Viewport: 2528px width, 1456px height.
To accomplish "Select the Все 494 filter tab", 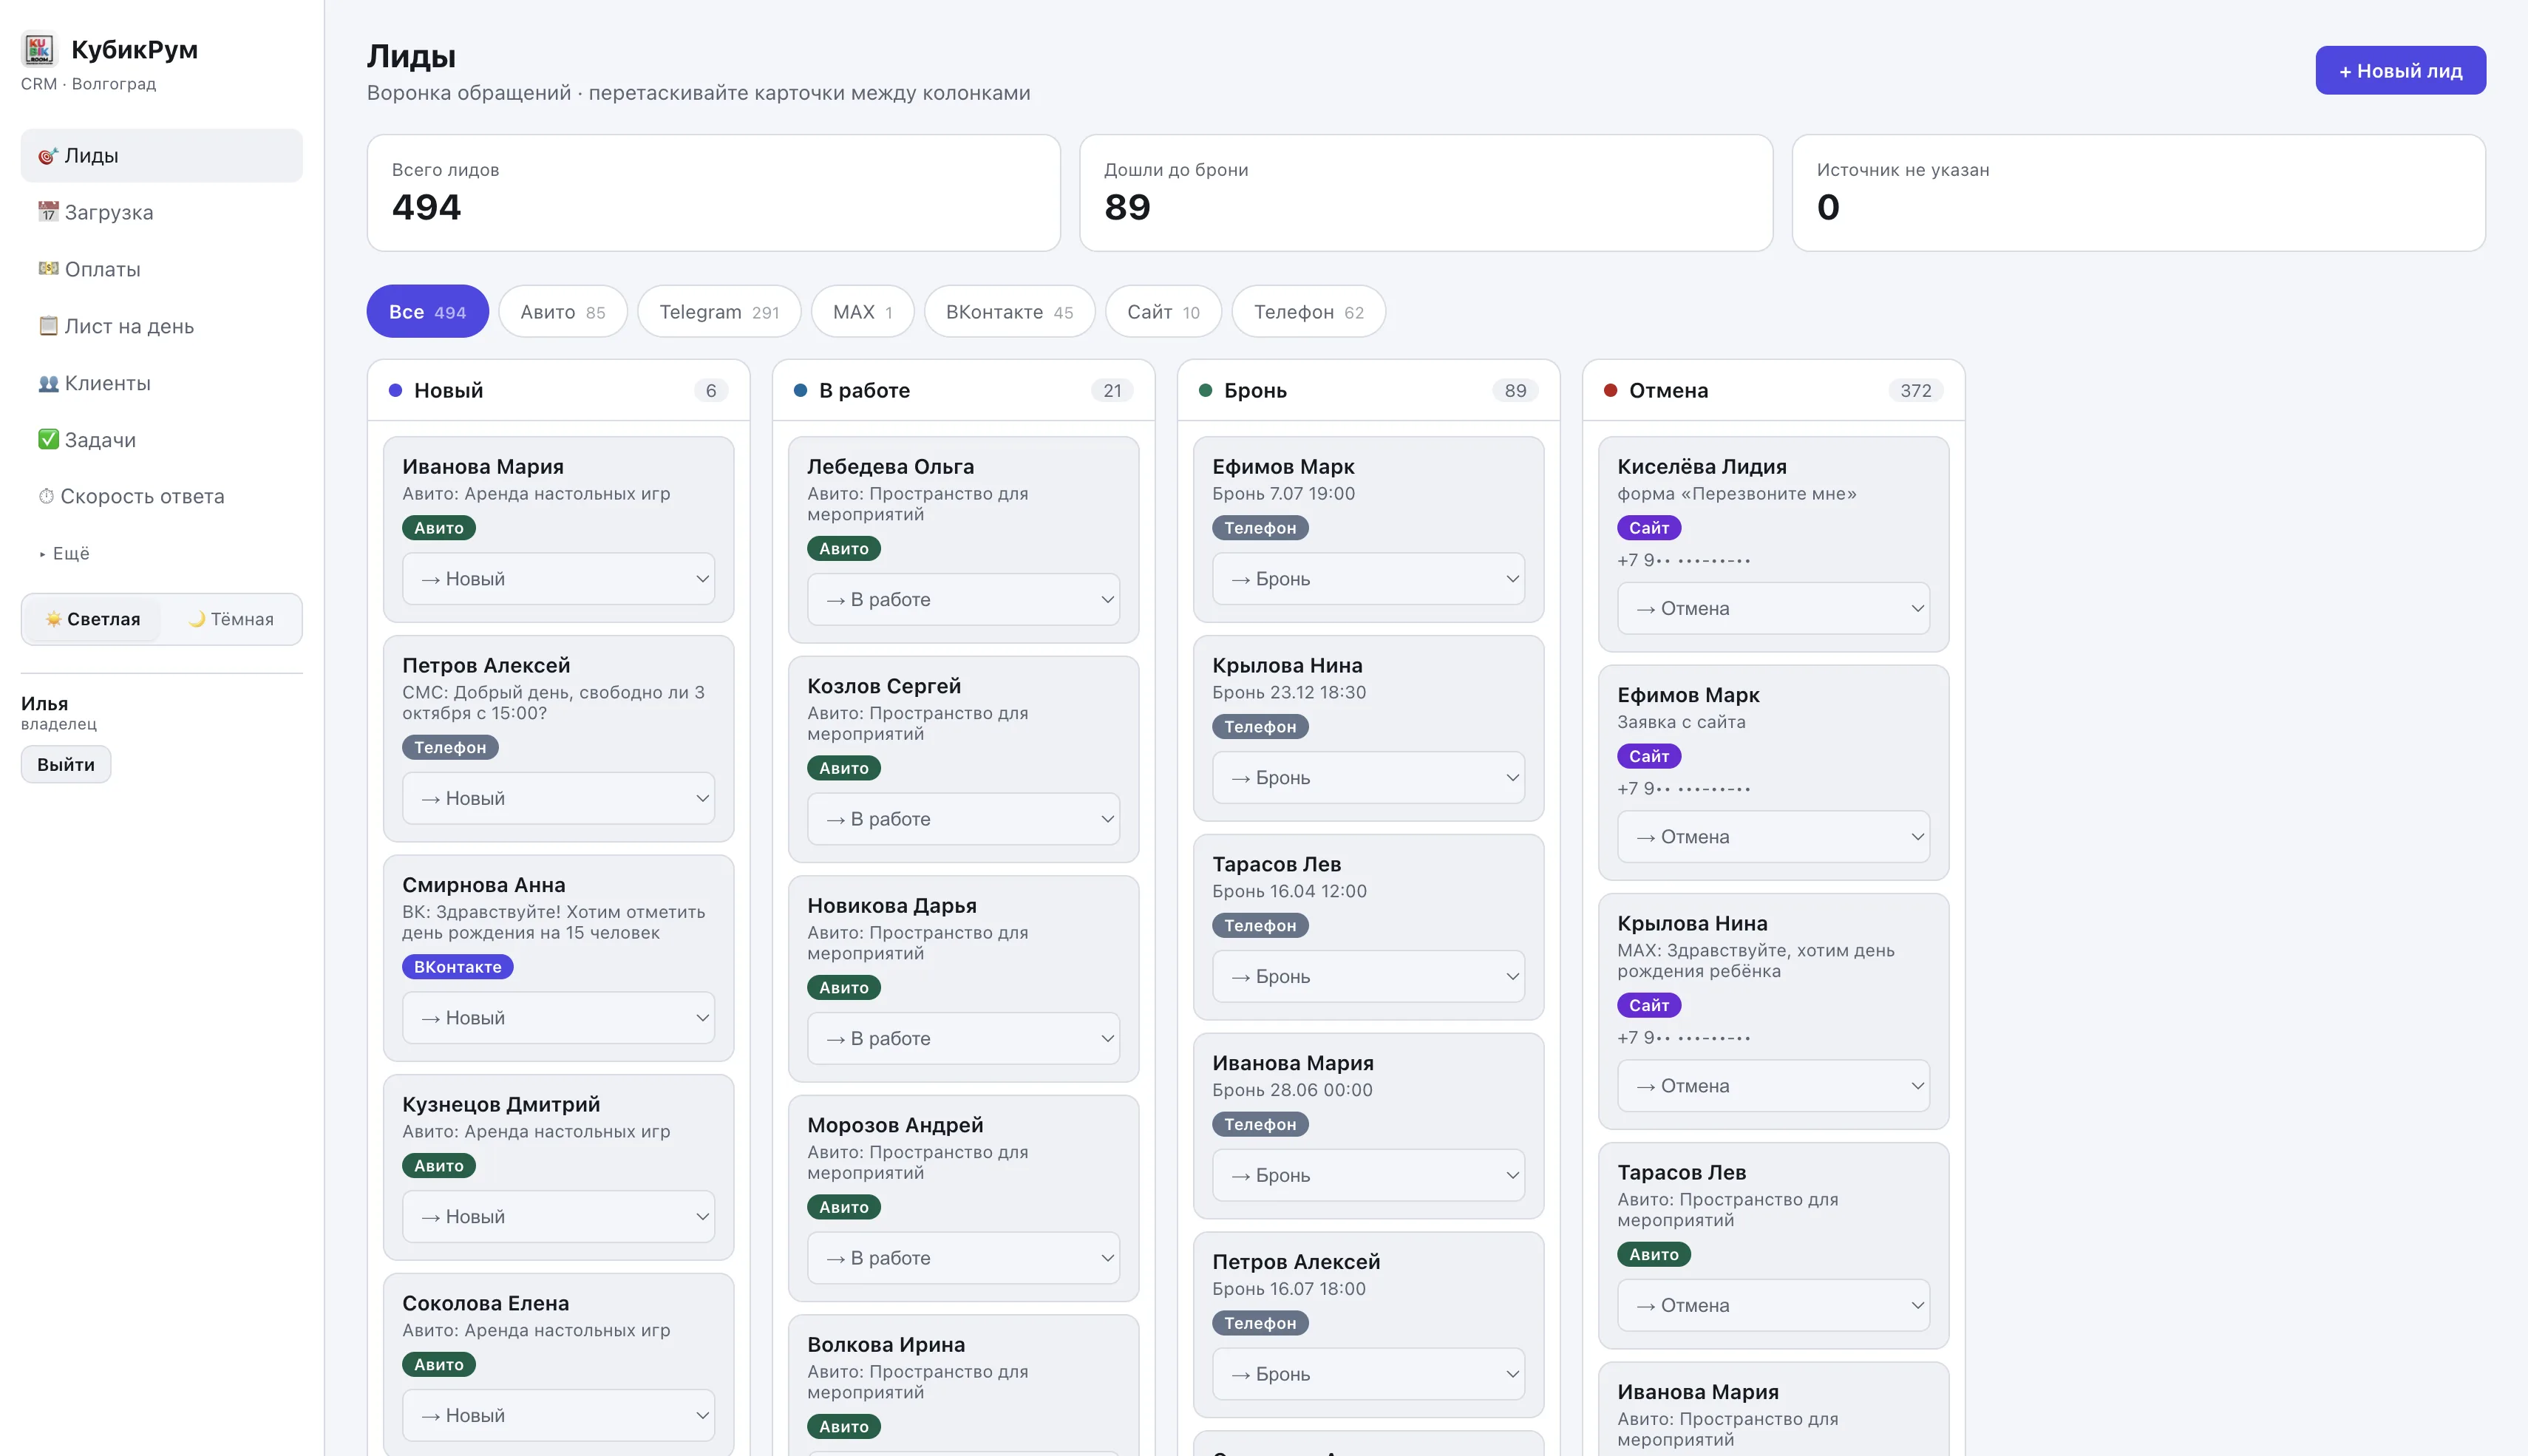I will pos(427,312).
